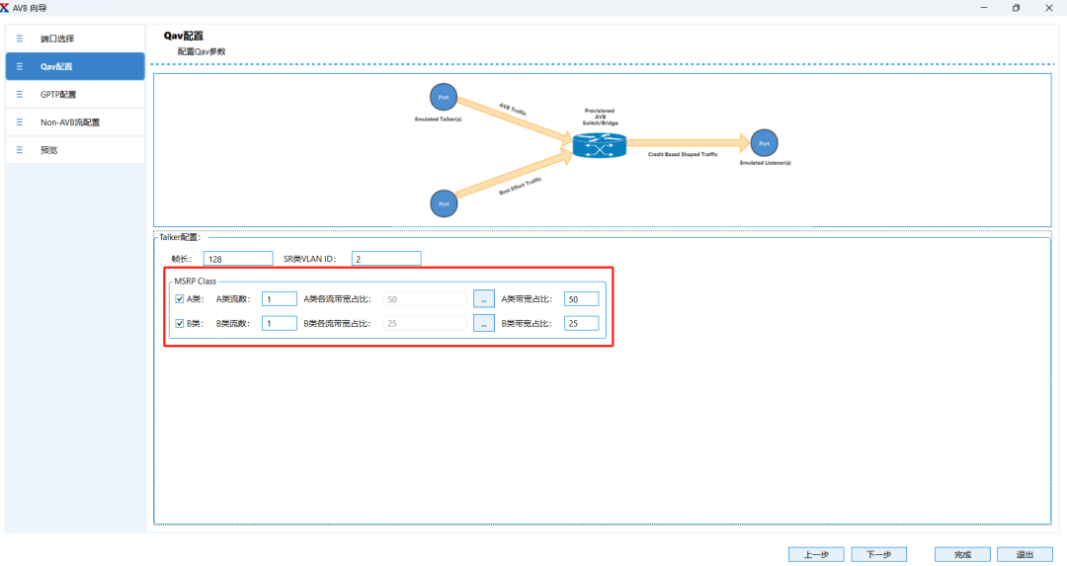Screen dimensions: 1067x566
Task: Toggle the B类 checkbox
Action: click(180, 323)
